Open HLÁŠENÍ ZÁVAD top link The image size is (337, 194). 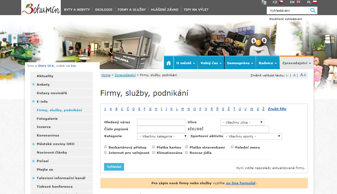click(x=165, y=10)
